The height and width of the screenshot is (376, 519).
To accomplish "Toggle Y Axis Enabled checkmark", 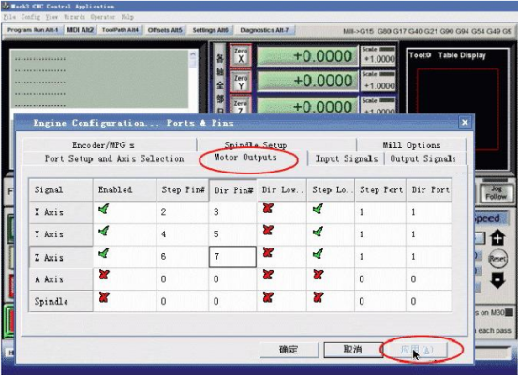I will tap(104, 231).
